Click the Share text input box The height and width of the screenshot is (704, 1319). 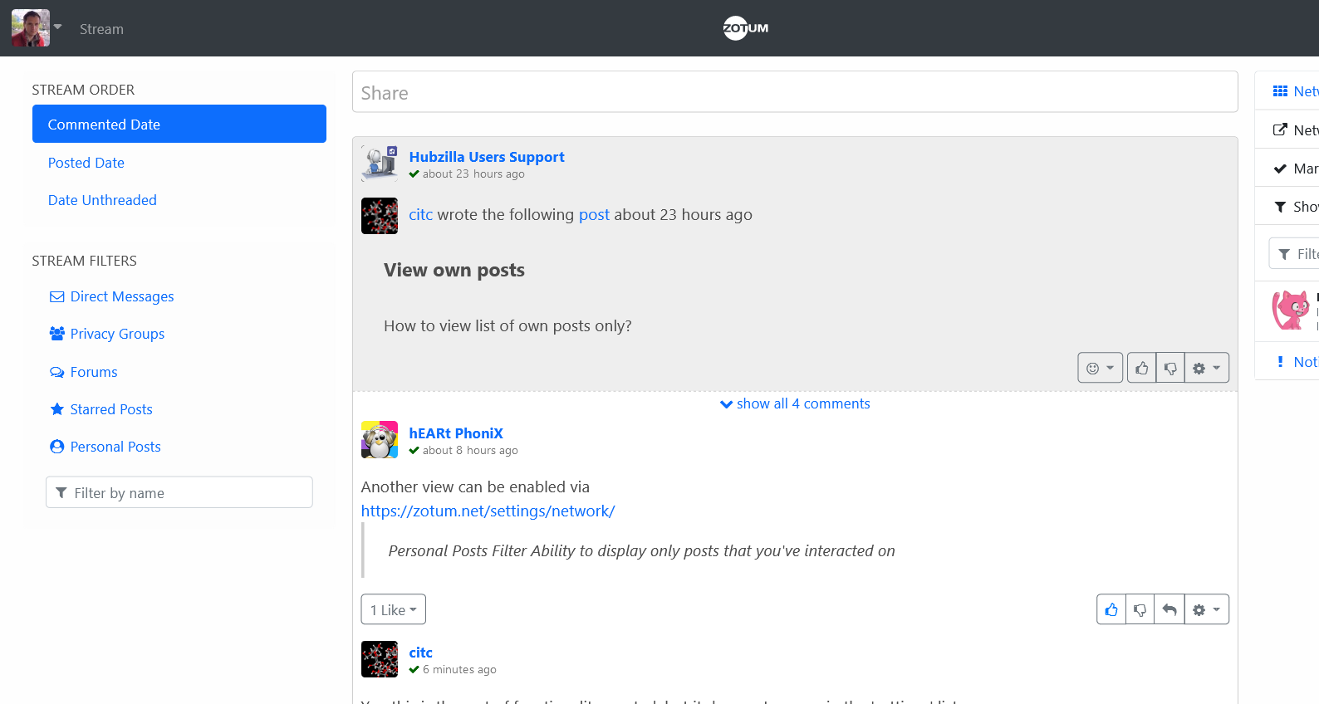(x=794, y=92)
